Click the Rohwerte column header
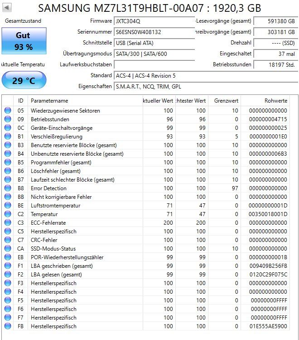The width and height of the screenshot is (299, 340). 265,101
